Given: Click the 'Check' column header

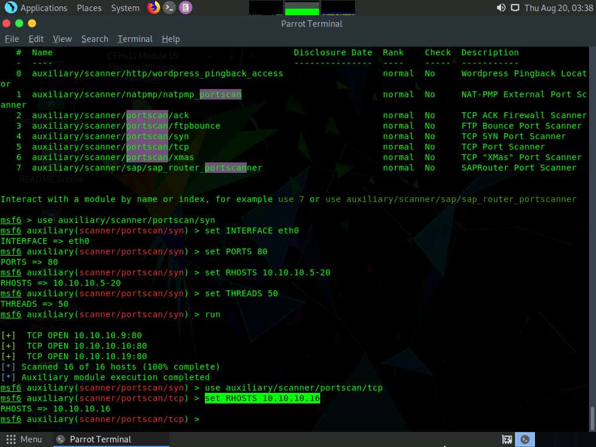Looking at the screenshot, I should tap(438, 52).
